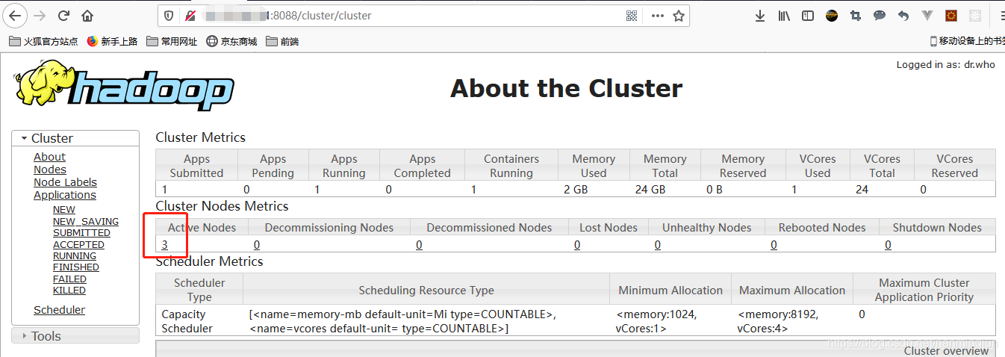Open the 前端 bookmark folder
This screenshot has width=1005, height=357.
click(x=282, y=42)
